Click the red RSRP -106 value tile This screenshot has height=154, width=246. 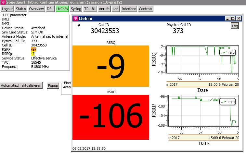[111, 117]
